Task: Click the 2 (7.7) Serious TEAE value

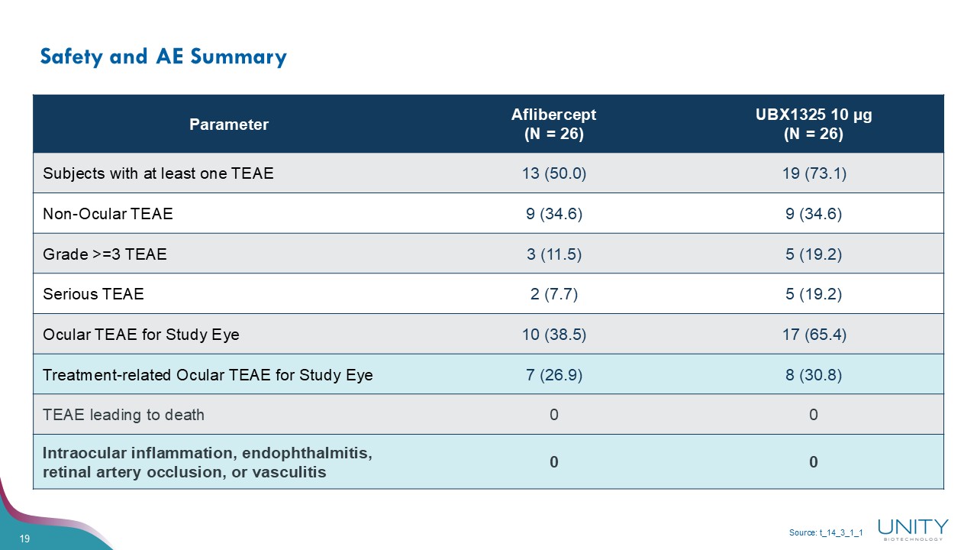Action: pos(553,294)
